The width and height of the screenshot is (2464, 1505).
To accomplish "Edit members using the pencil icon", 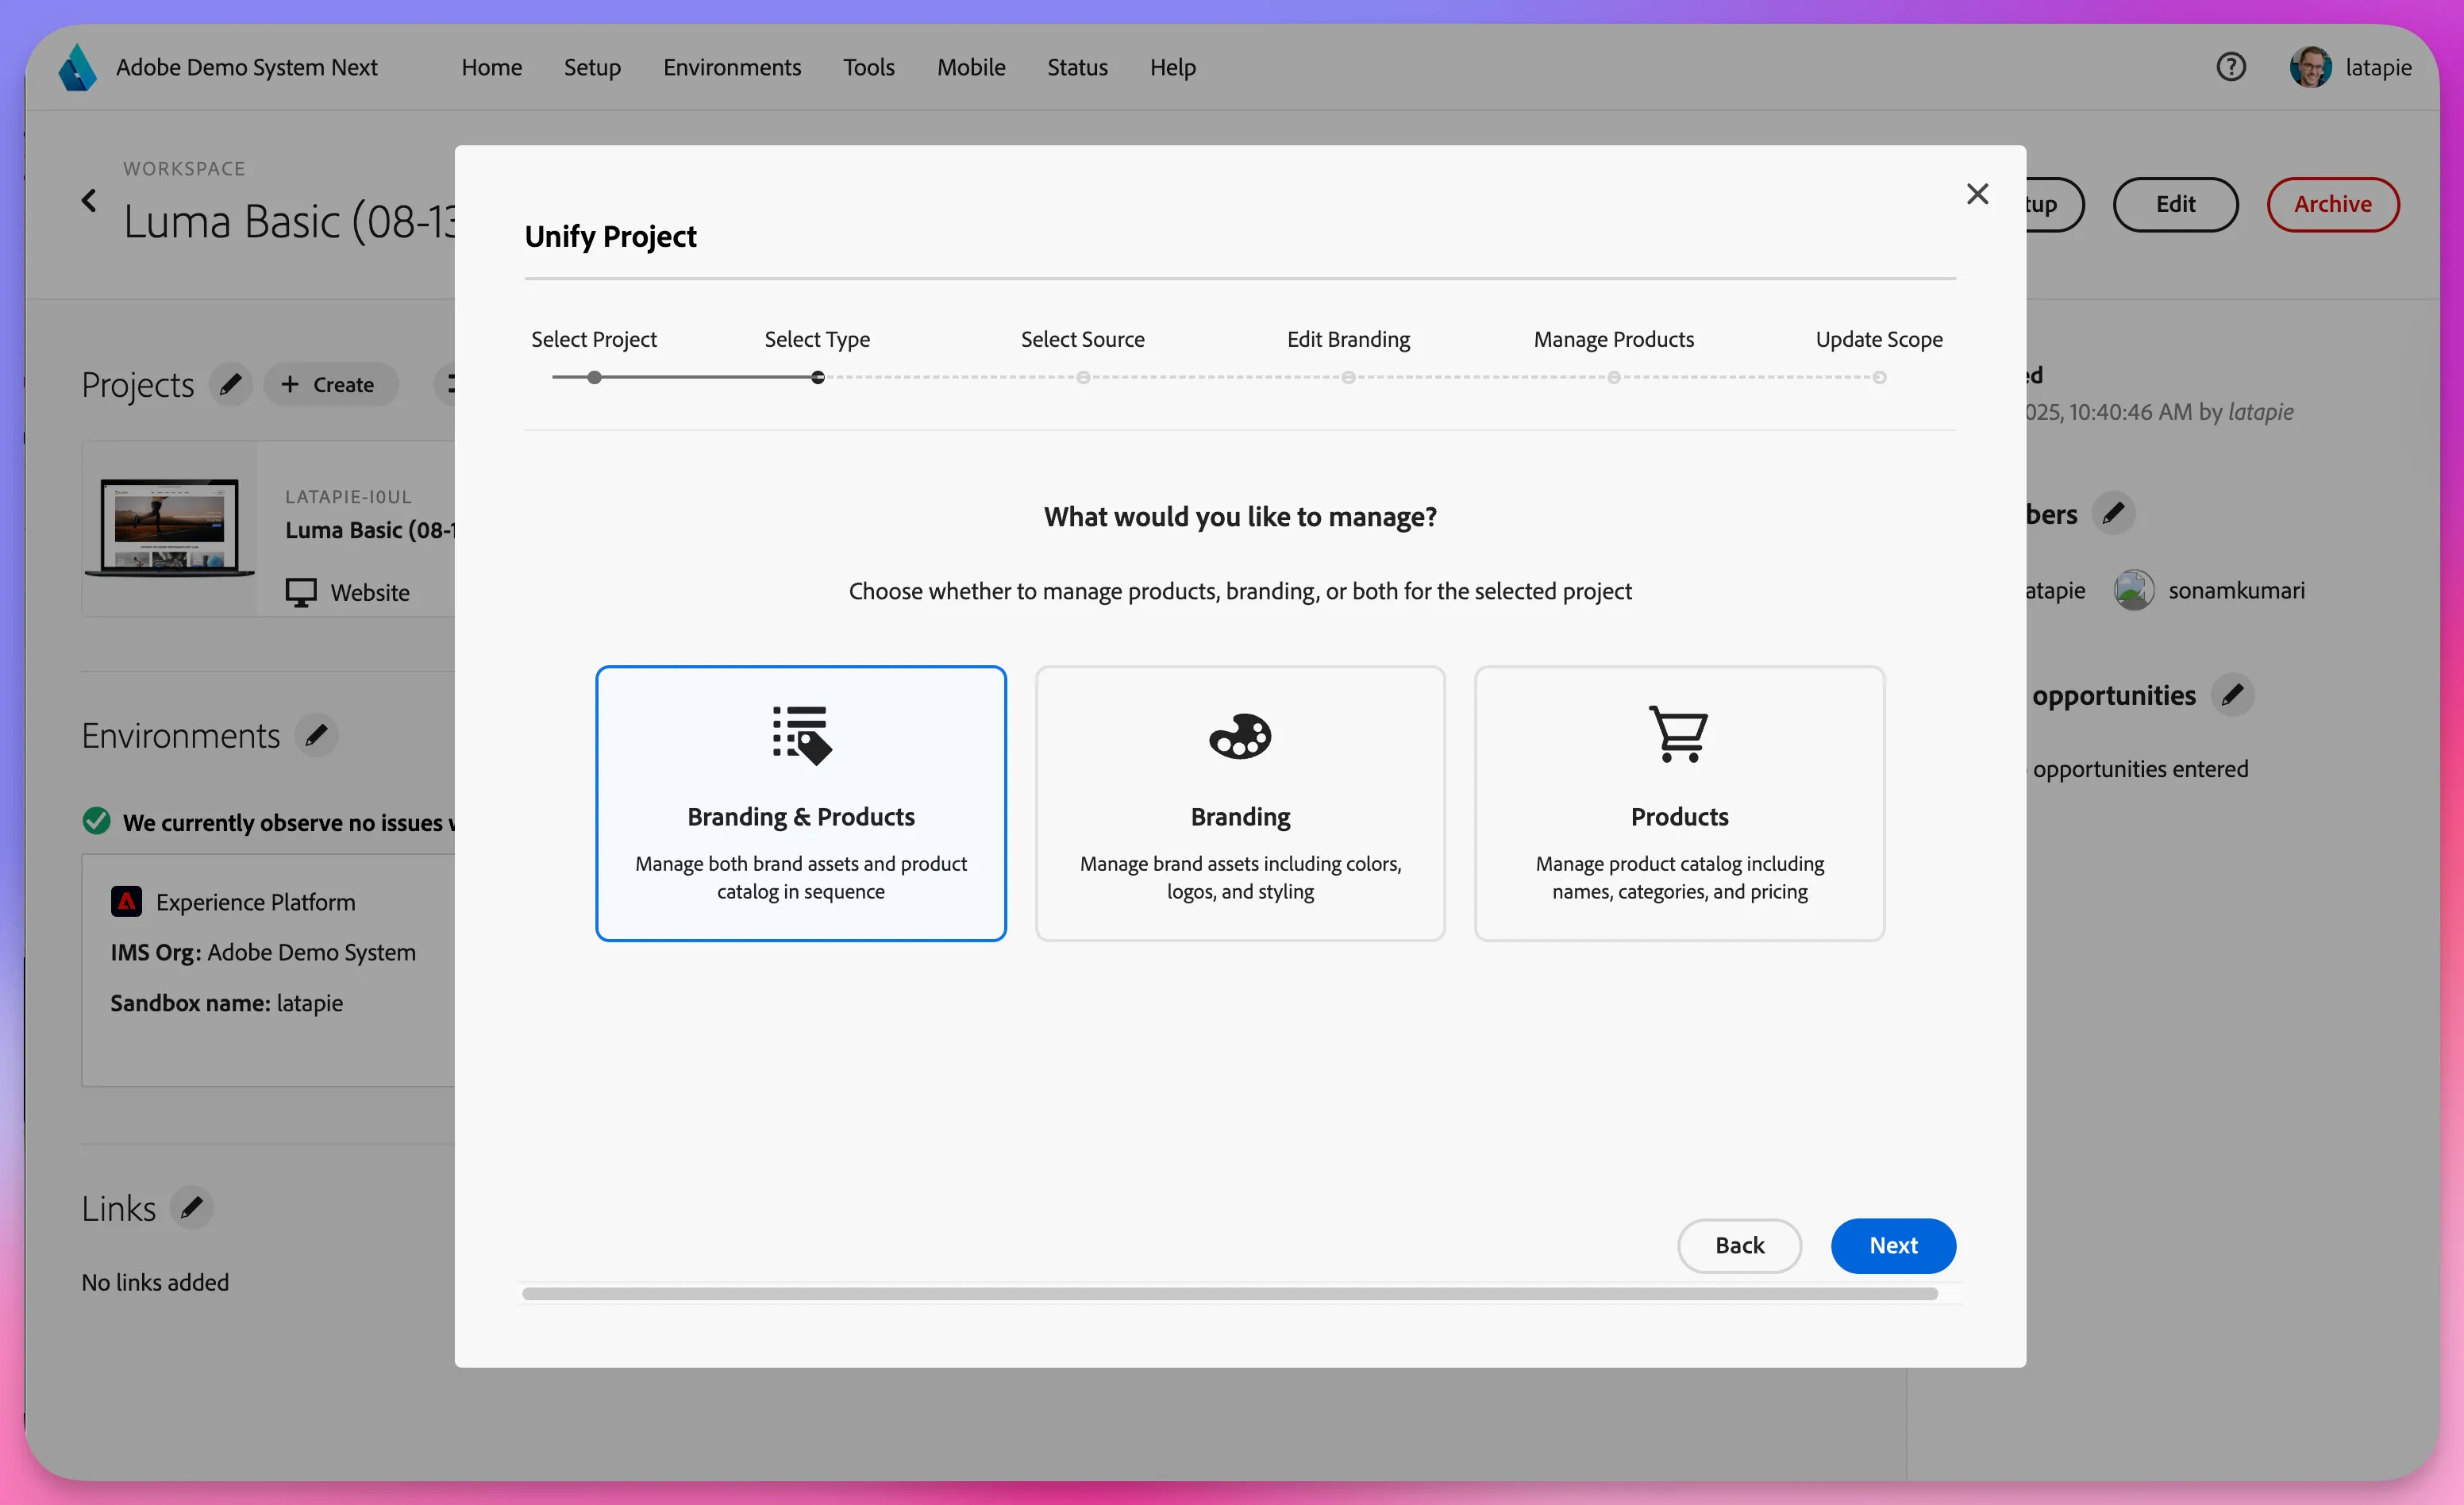I will [x=2113, y=514].
